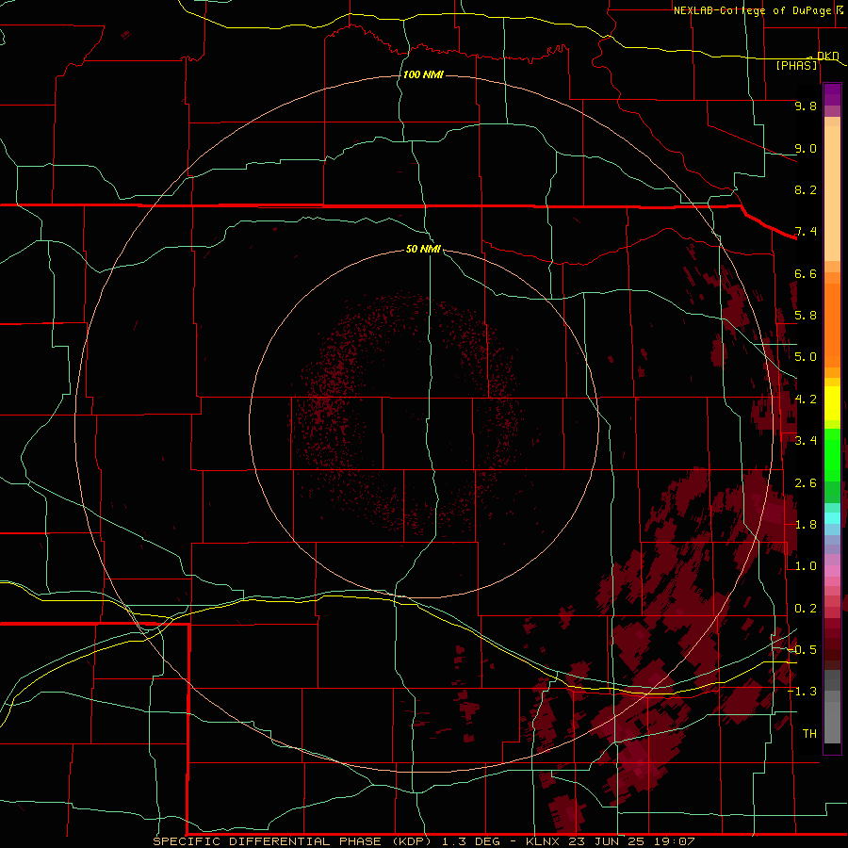Click the 3.4 legend value
The width and height of the screenshot is (848, 848).
click(x=806, y=441)
